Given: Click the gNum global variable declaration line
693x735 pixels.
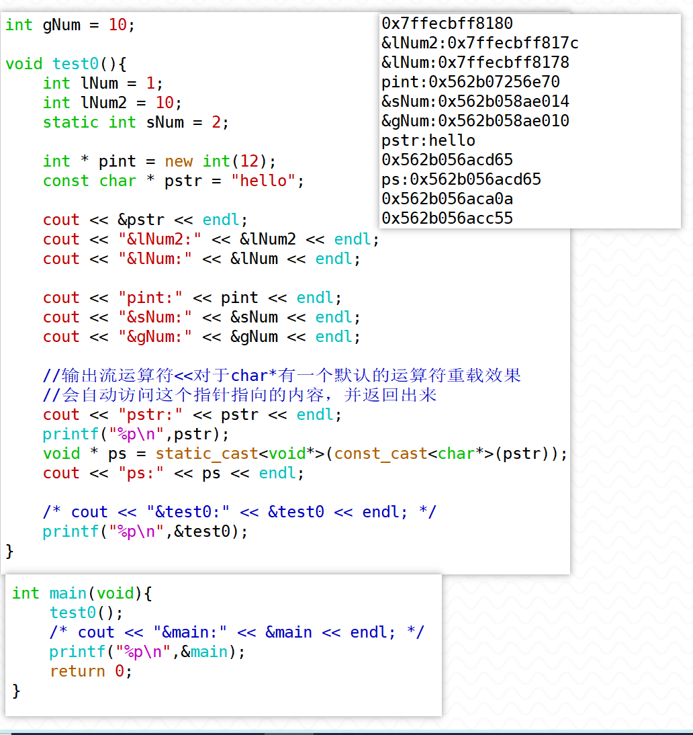Looking at the screenshot, I should [70, 26].
